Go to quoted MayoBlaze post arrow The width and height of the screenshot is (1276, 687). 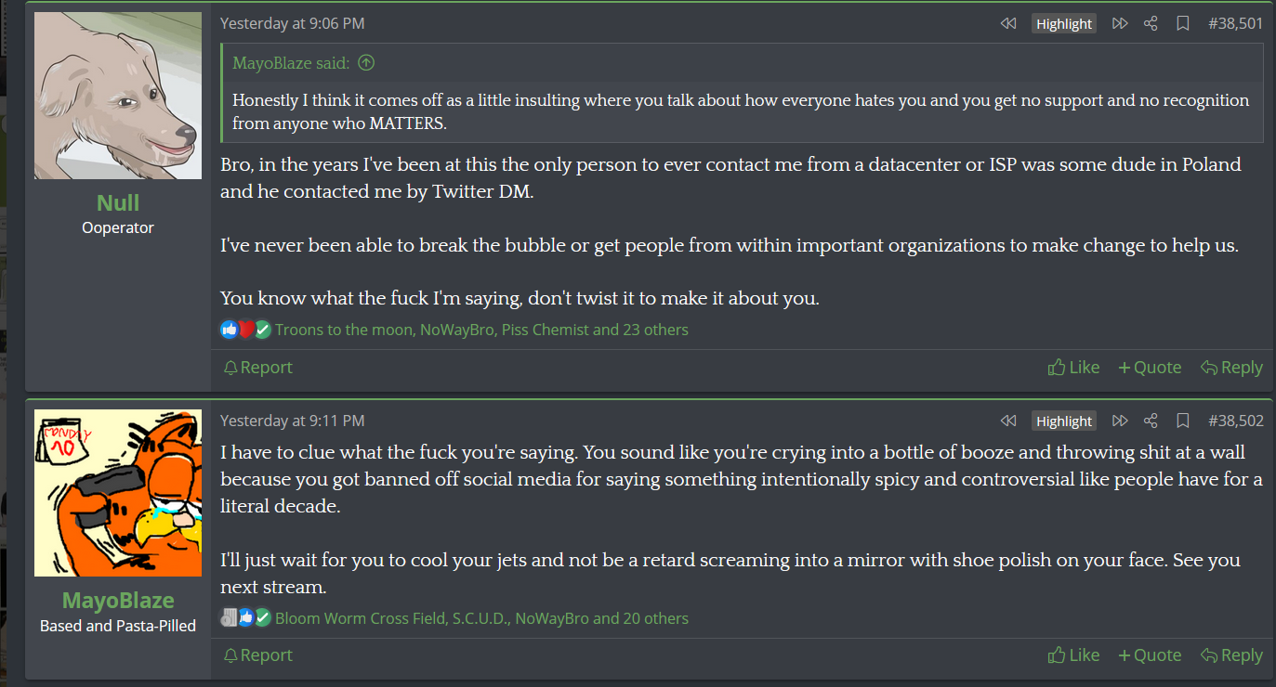(x=366, y=63)
